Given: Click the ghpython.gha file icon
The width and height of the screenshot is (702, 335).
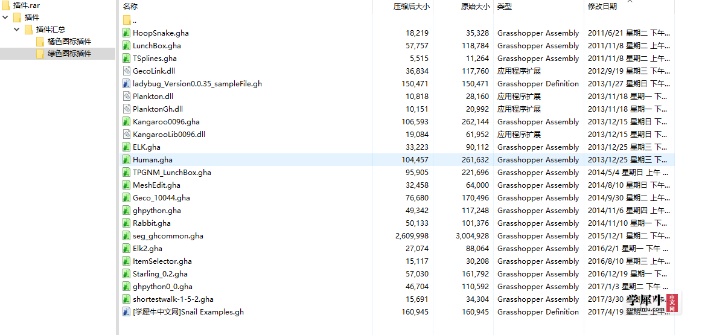Looking at the screenshot, I should coord(127,211).
